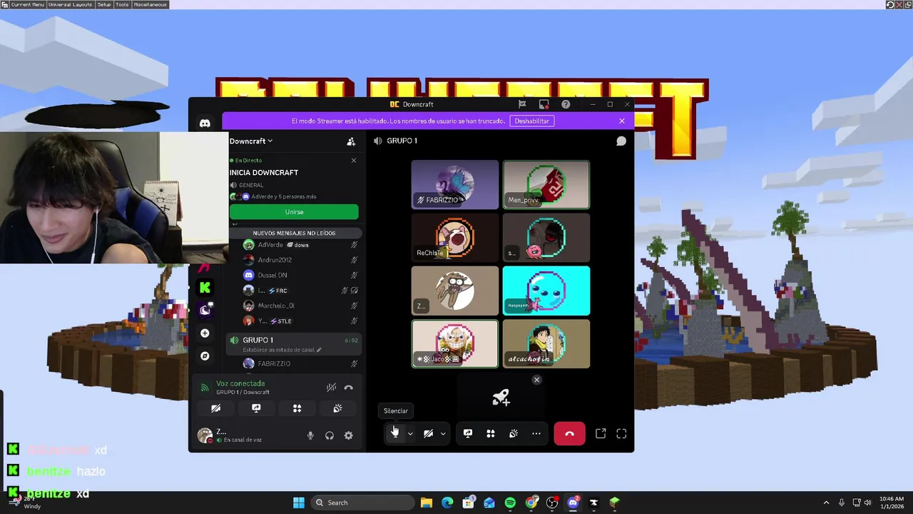Open soundboard from voice connected panel
This screenshot has height=514, width=913.
point(337,408)
